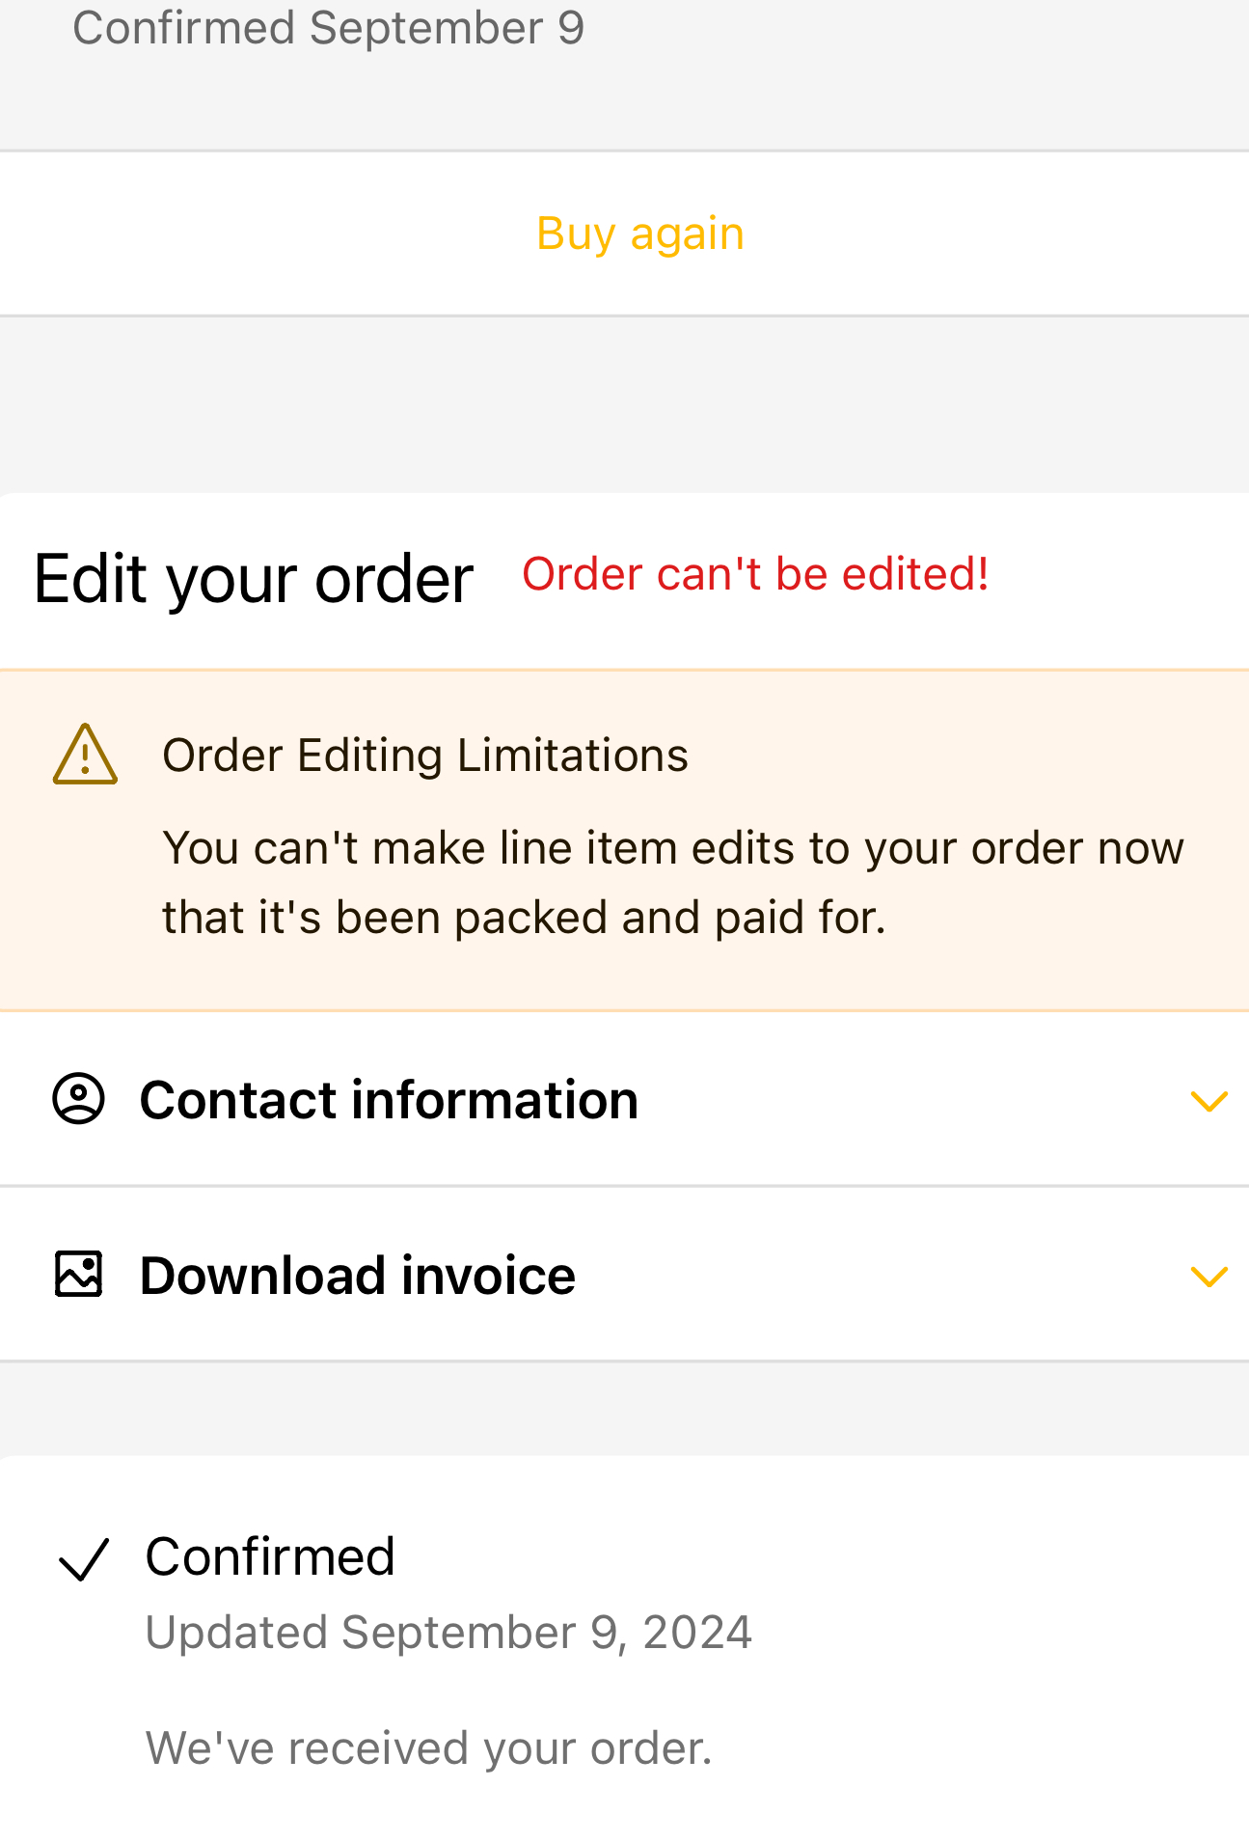The width and height of the screenshot is (1249, 1842).
Task: Click the image icon beside Download invoice
Action: coord(78,1275)
